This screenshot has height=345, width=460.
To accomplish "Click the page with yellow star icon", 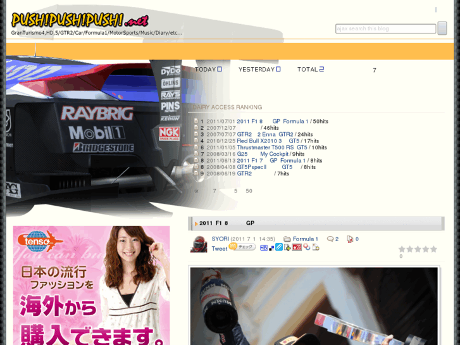I will tap(315, 248).
